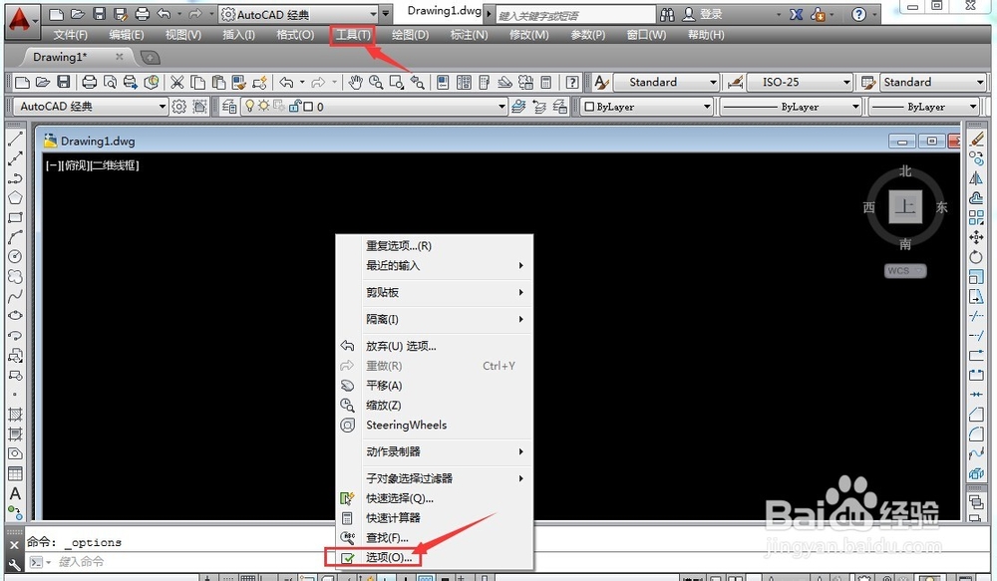This screenshot has width=997, height=581.
Task: Click the Plot printer icon in standard toolbar
Action: [x=90, y=82]
